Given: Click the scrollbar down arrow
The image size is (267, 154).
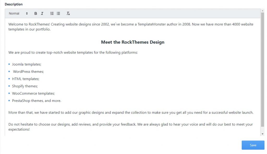Looking at the screenshot, I should click(x=262, y=134).
